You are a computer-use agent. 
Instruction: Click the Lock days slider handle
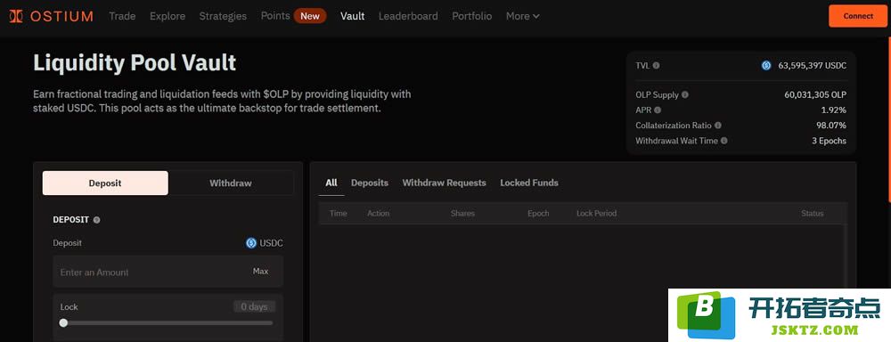tap(63, 322)
